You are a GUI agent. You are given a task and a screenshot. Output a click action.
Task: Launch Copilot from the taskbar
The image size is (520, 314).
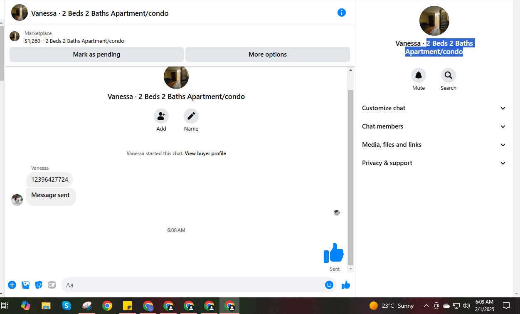pos(26,306)
